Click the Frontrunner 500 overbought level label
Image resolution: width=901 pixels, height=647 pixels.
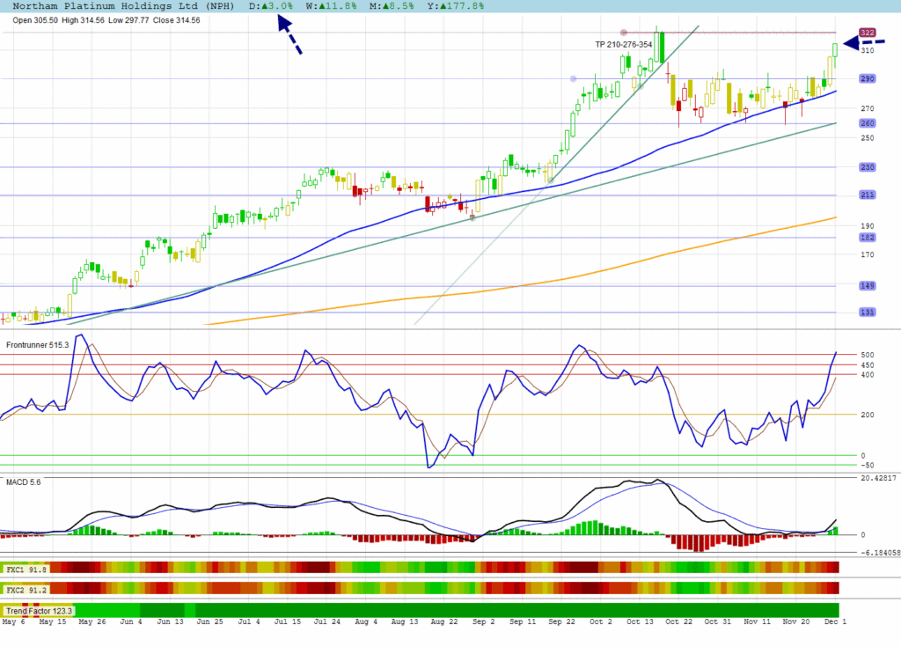[x=867, y=355]
